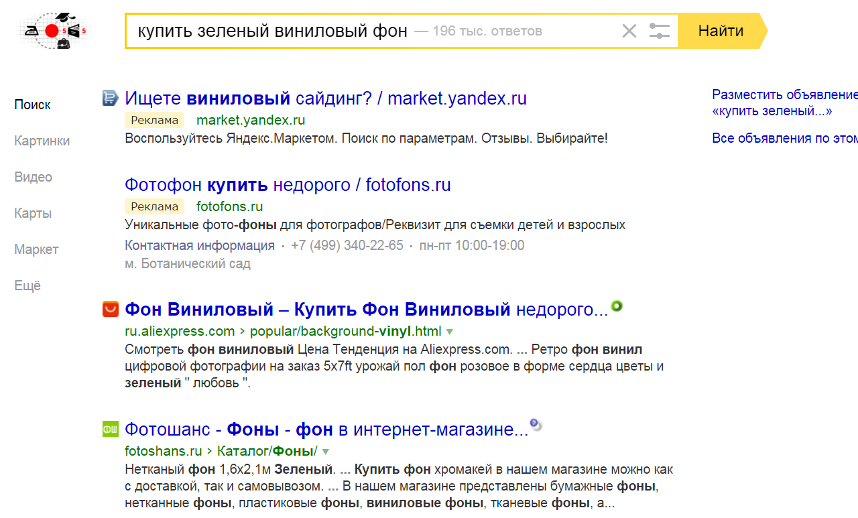Click 'м. Ботанический сад' metro text
858x518 pixels.
(188, 264)
